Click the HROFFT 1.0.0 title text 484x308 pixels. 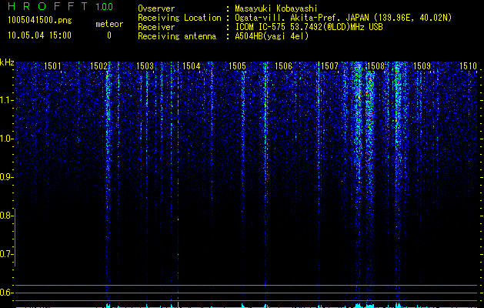tap(60, 6)
